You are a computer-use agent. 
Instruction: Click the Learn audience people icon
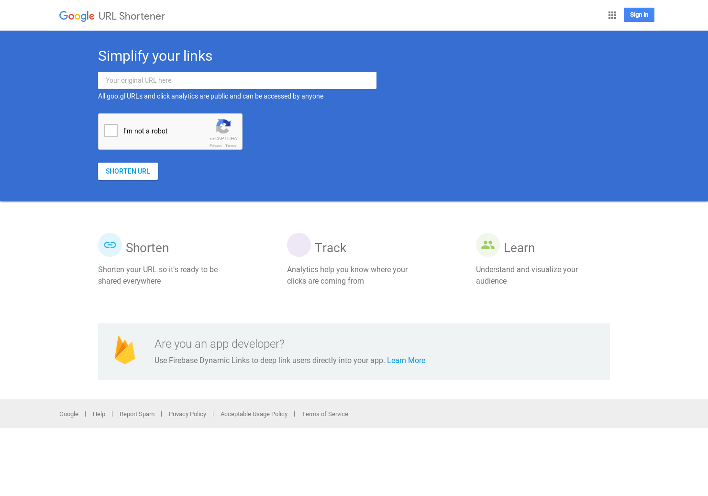click(x=488, y=245)
